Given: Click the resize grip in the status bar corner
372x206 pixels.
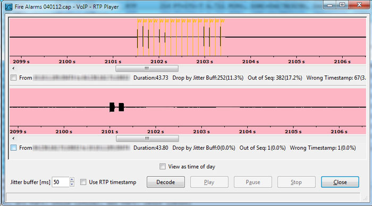Looking at the screenshot, I should (x=366, y=199).
